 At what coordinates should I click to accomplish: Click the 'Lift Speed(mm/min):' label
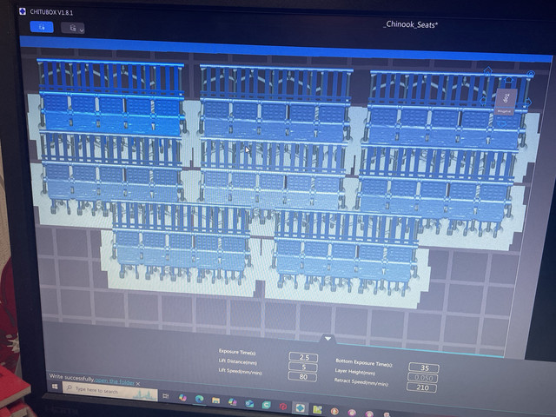click(x=240, y=372)
